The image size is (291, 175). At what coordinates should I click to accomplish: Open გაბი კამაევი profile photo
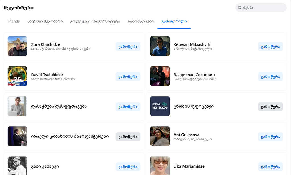coord(17,166)
